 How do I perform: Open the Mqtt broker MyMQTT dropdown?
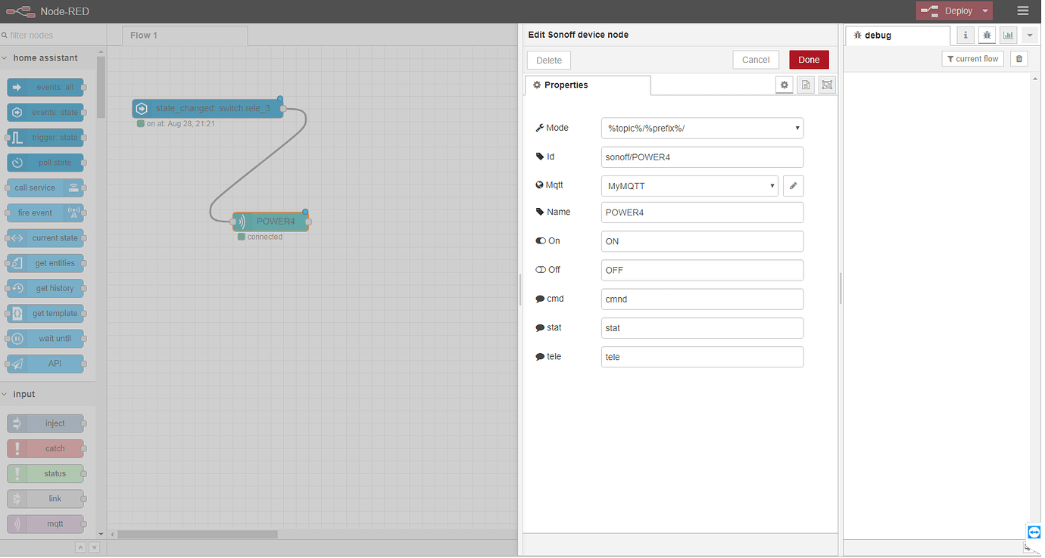tap(690, 185)
